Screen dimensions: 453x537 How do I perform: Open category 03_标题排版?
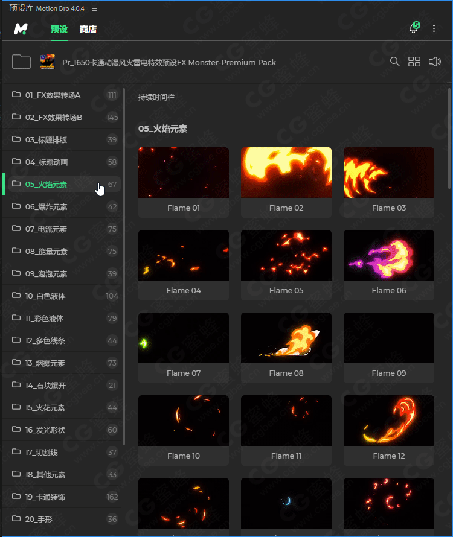pos(62,140)
